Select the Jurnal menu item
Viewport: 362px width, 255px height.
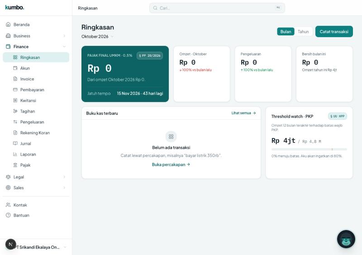[36, 143]
